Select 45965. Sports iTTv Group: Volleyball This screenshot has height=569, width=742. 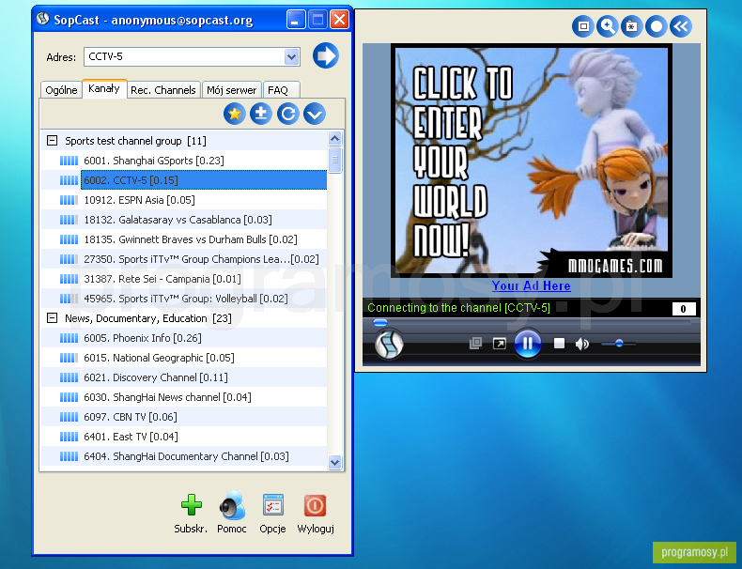click(186, 299)
